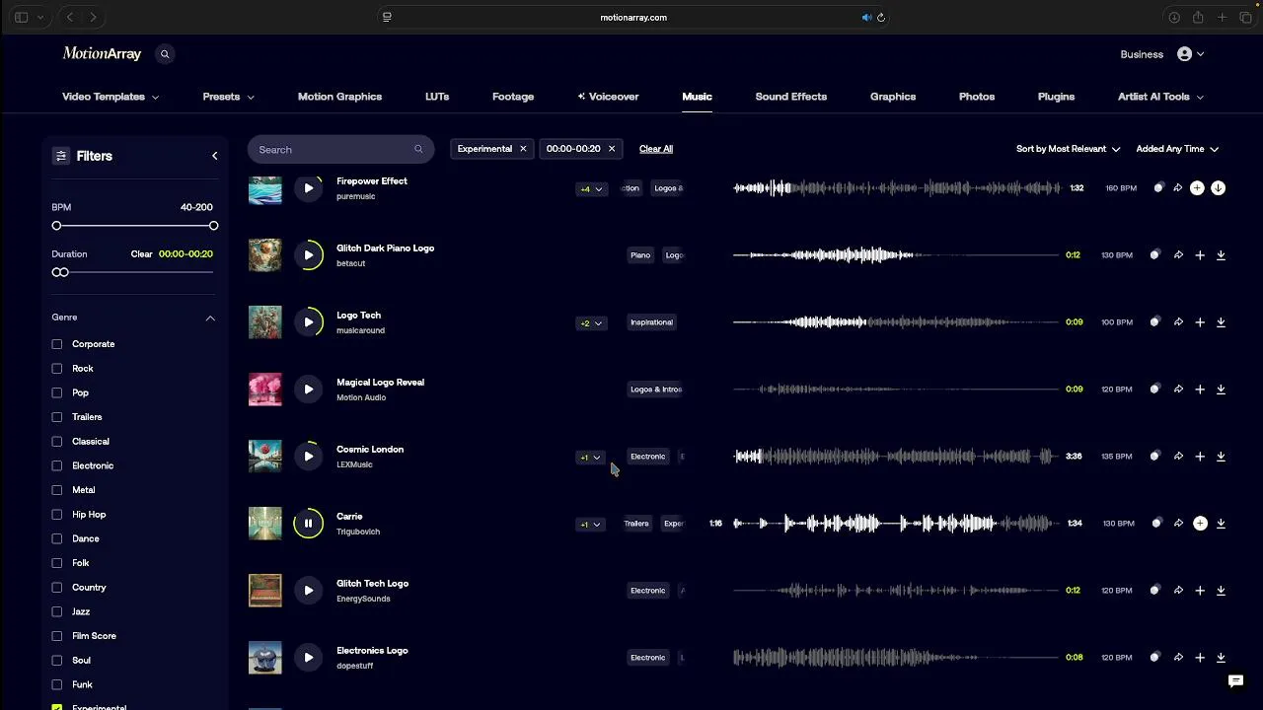Find similar tracks to Glitch Dark Piano Logo
This screenshot has height=710, width=1263.
pos(1155,255)
